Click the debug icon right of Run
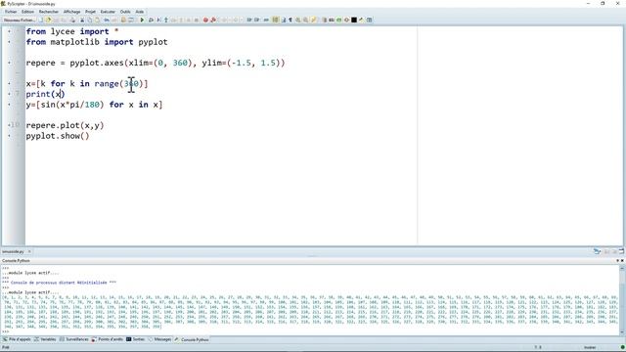626x352 pixels. (151, 20)
